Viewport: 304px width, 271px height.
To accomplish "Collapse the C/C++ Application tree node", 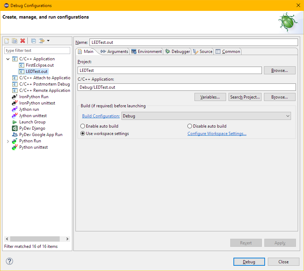I will [8, 59].
